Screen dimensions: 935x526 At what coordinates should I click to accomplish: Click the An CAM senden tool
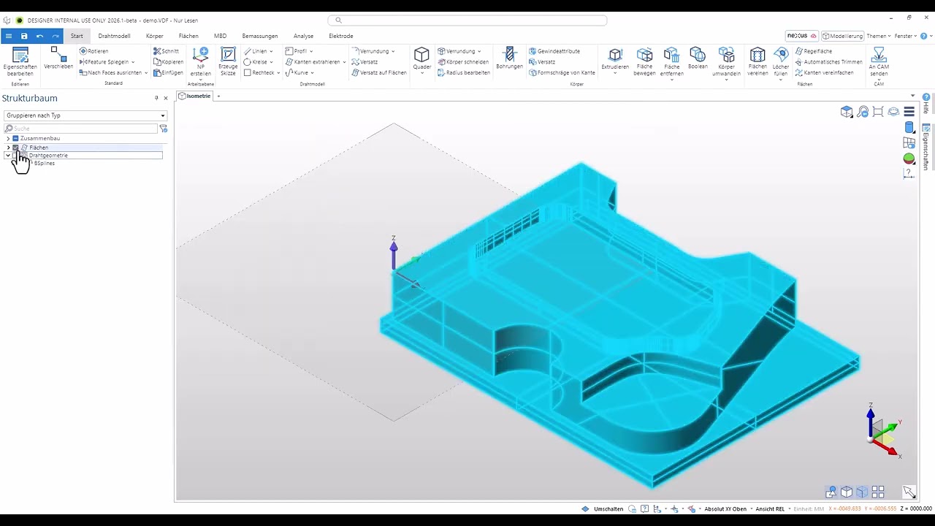coord(879,61)
